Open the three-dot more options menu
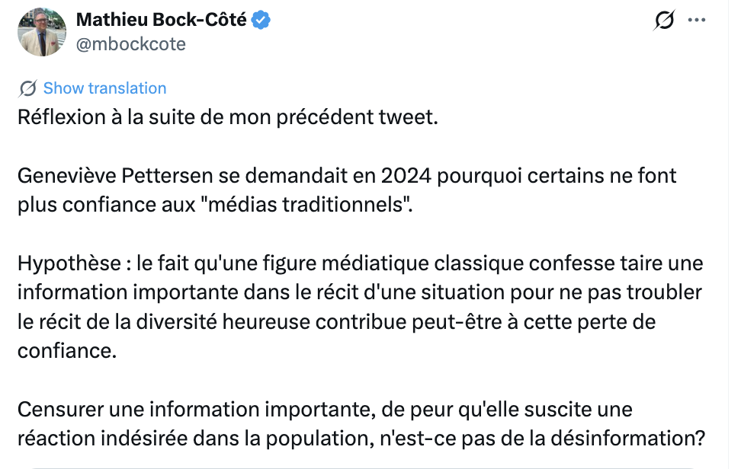The image size is (741, 469). [x=697, y=21]
